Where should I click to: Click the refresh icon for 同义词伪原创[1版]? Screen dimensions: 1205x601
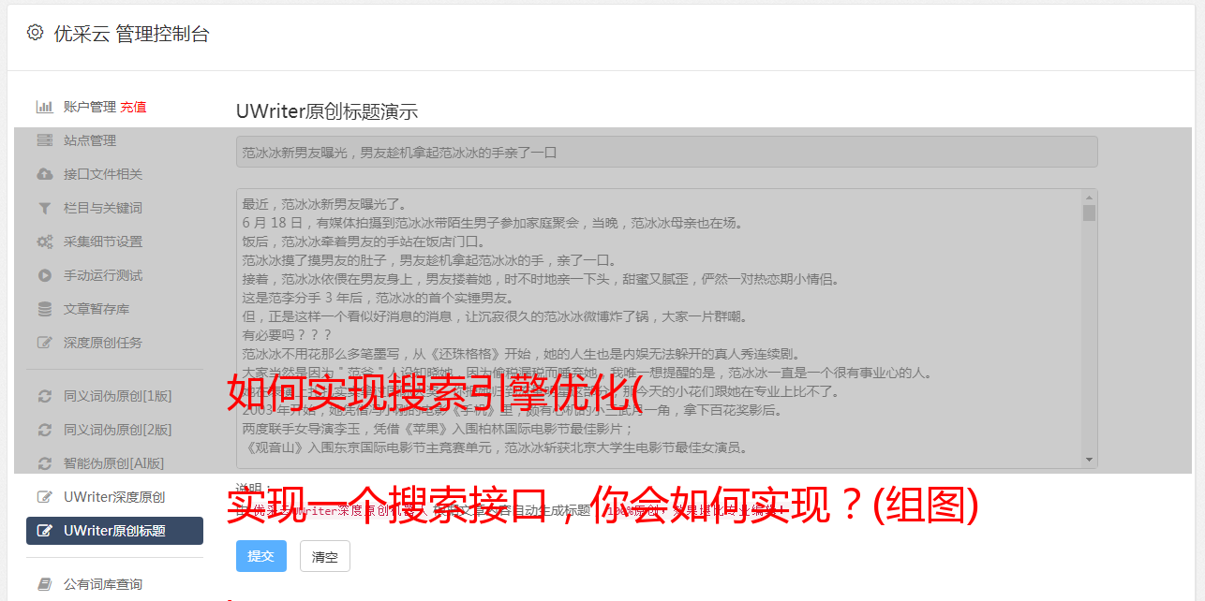(x=44, y=396)
